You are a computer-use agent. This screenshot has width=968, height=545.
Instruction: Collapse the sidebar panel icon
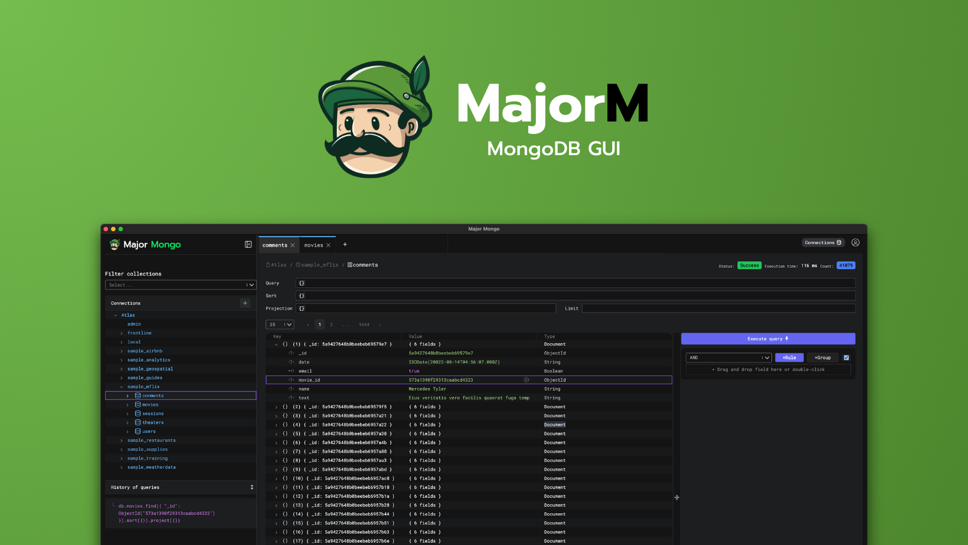point(248,244)
